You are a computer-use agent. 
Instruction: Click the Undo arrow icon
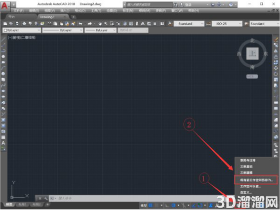pyautogui.click(x=80, y=24)
